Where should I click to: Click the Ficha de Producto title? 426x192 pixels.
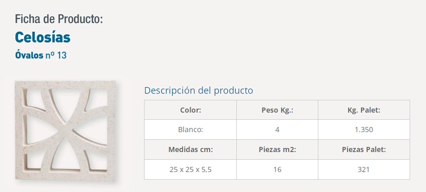pos(59,19)
